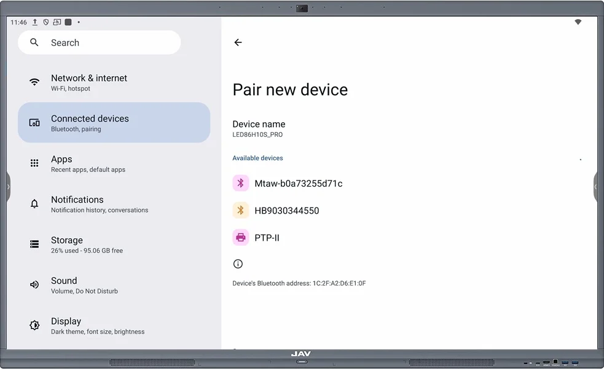Click the scroll indicator near Available devices

tap(580, 158)
